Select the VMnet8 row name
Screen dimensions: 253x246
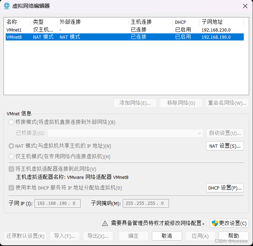[14, 37]
